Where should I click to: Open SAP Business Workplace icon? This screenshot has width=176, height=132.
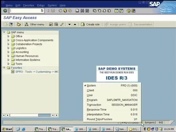(19, 24)
